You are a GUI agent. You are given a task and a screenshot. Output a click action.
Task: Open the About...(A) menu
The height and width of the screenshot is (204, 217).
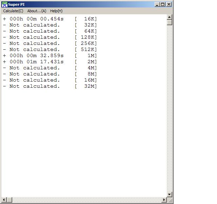click(x=37, y=11)
